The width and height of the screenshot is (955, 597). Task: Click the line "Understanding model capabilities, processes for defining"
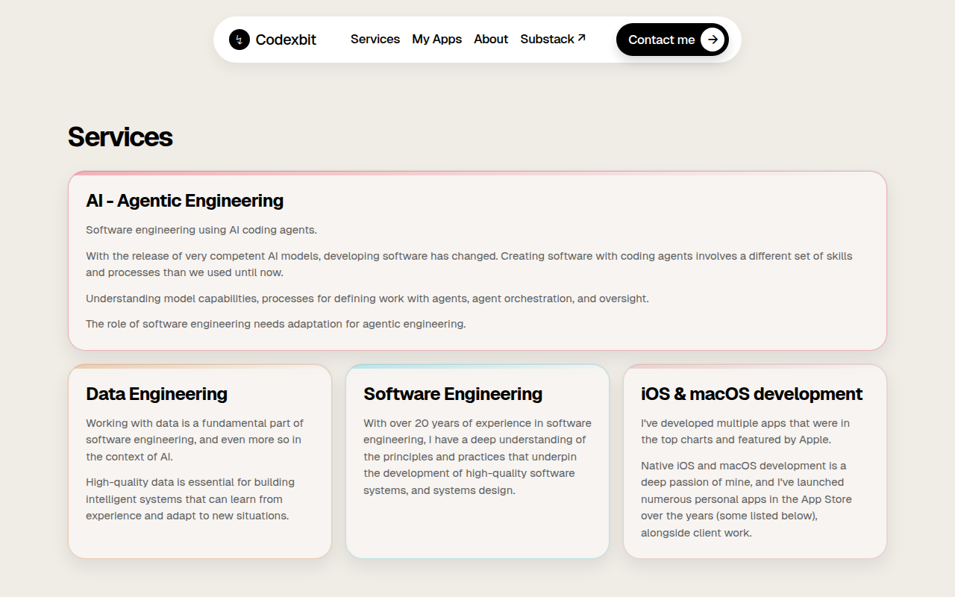[367, 298]
